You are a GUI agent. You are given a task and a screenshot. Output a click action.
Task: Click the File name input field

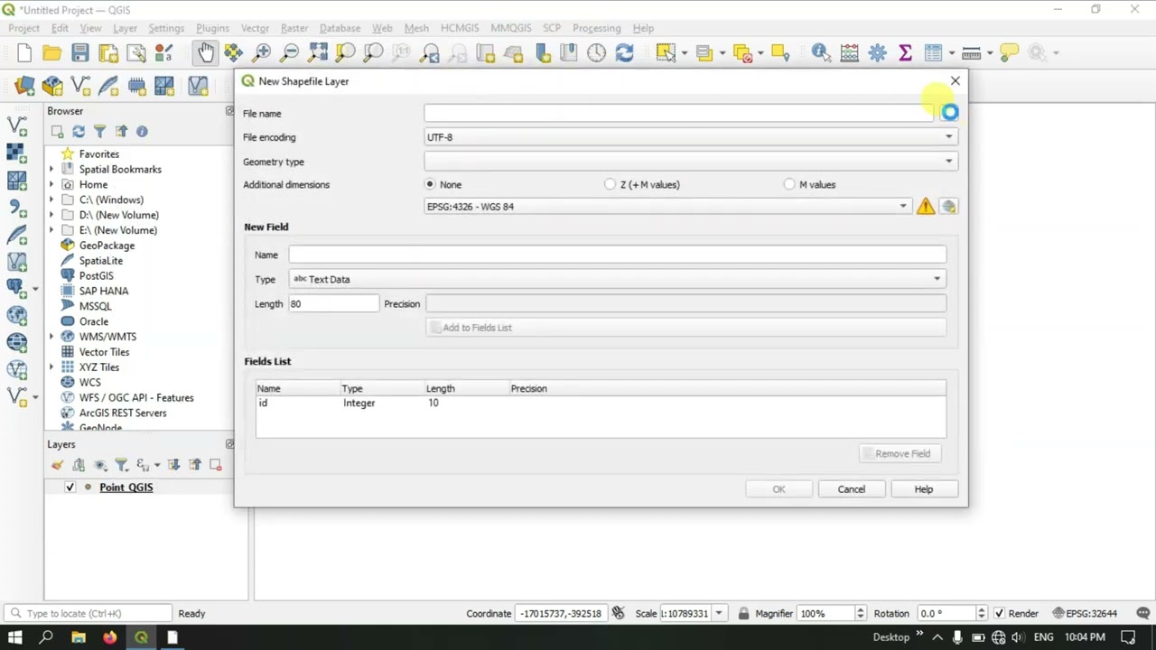pos(679,113)
